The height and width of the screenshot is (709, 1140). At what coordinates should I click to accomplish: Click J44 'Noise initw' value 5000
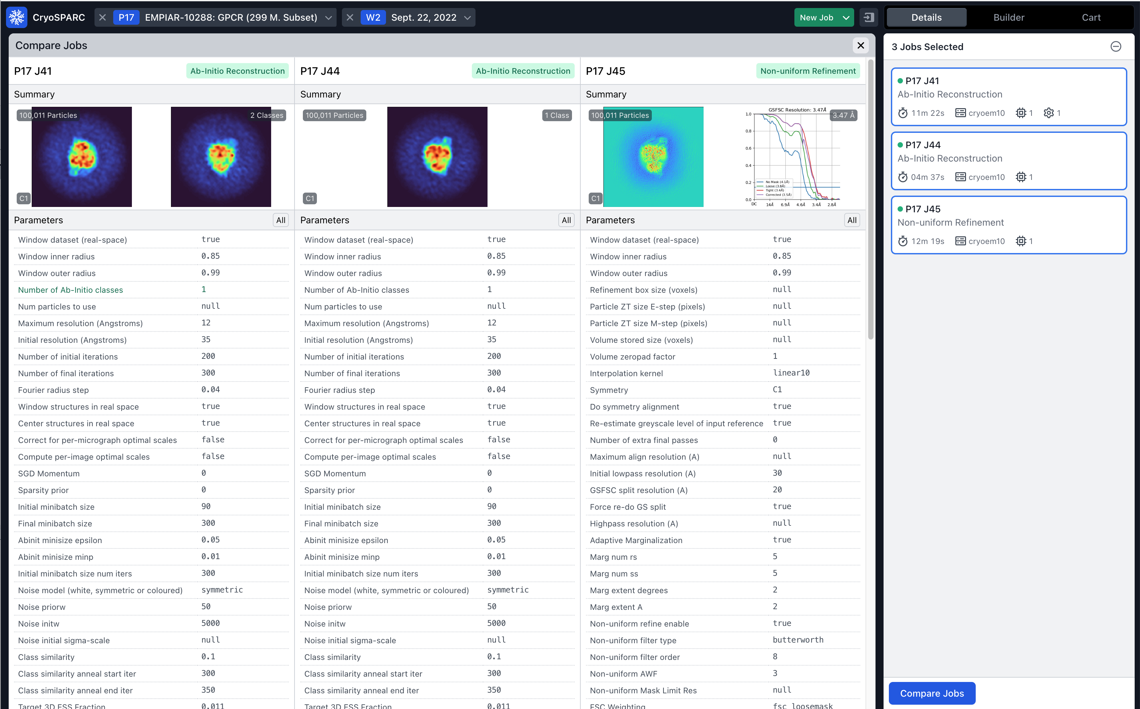pyautogui.click(x=496, y=623)
